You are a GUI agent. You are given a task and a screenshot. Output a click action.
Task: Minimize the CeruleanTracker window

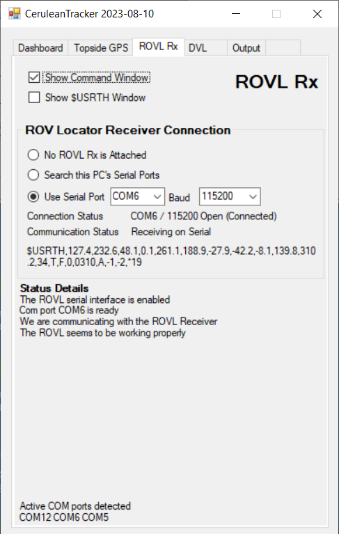coord(236,14)
